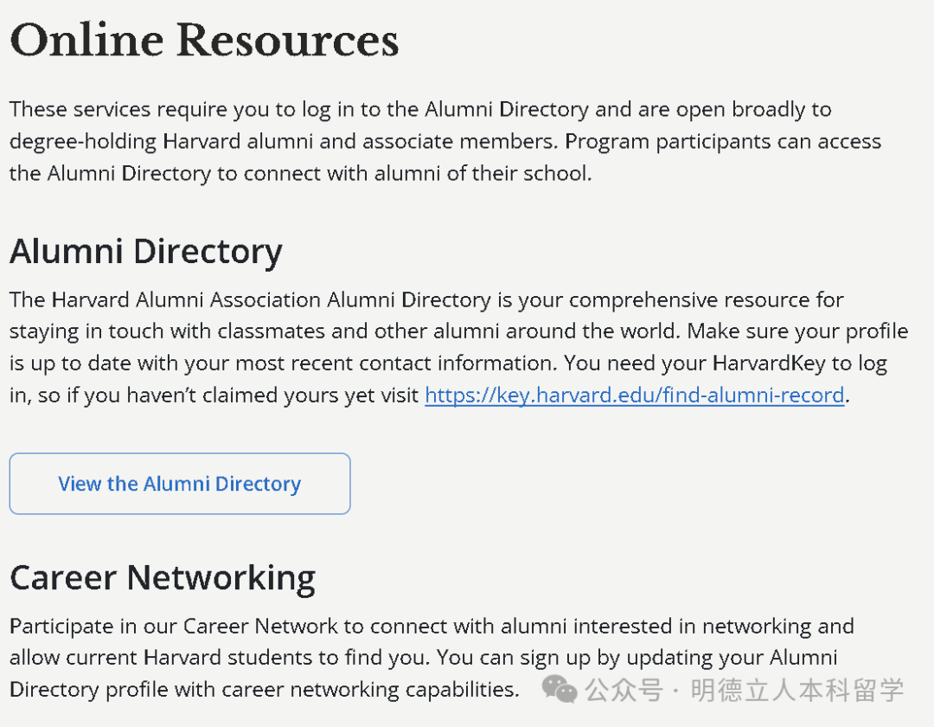934x727 pixels.
Task: Click the WeChat logo icon in watermark
Action: click(x=560, y=690)
